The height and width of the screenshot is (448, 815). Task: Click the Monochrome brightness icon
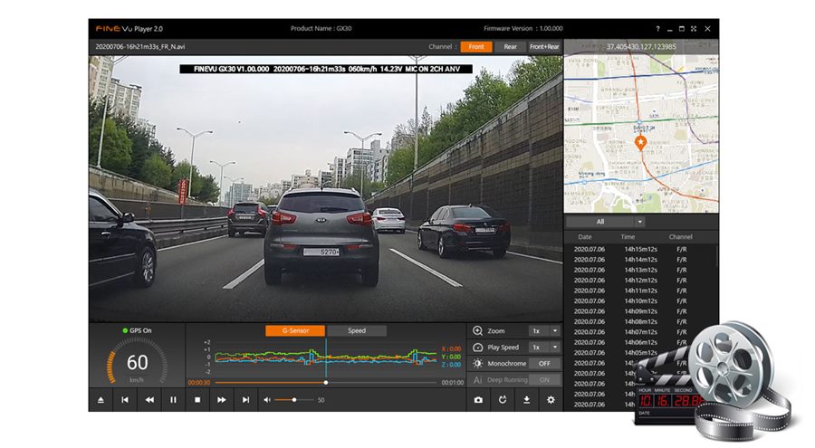click(x=477, y=363)
